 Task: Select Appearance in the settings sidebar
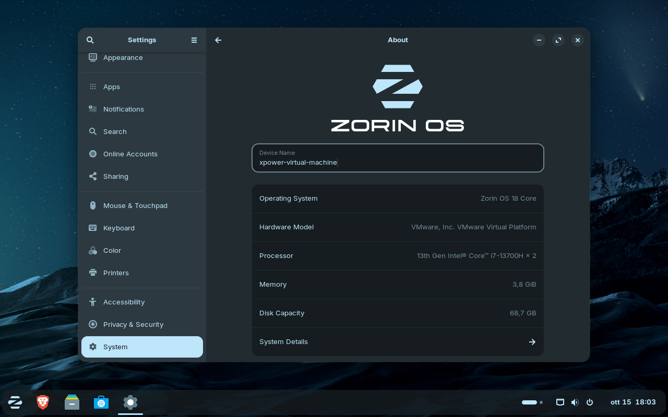coord(142,58)
